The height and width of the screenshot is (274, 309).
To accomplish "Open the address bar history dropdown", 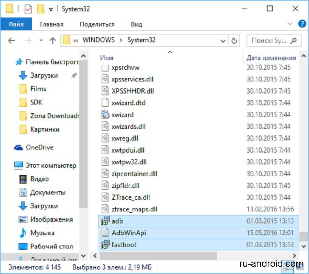I will 223,41.
